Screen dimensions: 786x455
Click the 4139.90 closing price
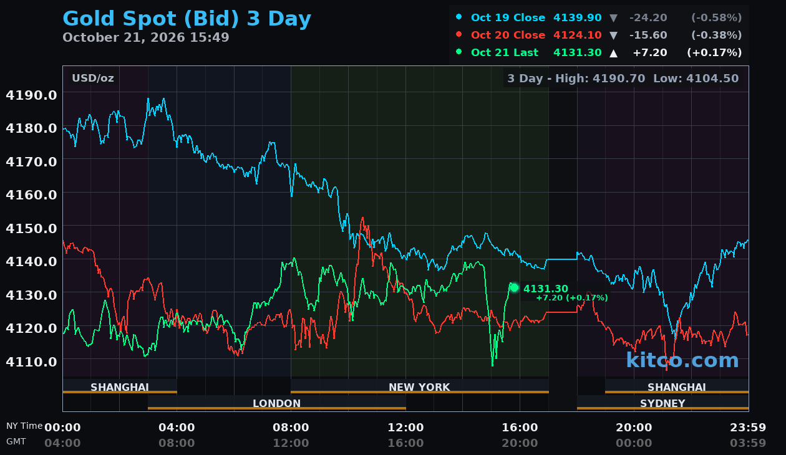pos(578,17)
